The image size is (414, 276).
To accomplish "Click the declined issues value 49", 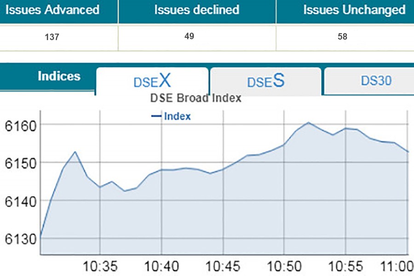I will click(189, 36).
